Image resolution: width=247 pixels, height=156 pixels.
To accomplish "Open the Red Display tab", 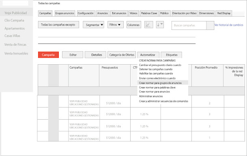I will point(224,13).
